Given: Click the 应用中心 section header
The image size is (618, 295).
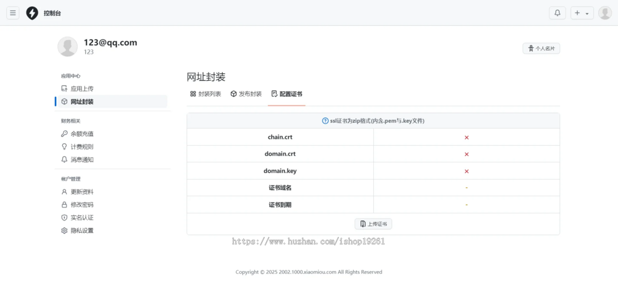Looking at the screenshot, I should pos(71,76).
